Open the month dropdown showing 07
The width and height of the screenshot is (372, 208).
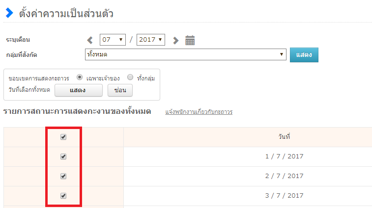point(113,40)
